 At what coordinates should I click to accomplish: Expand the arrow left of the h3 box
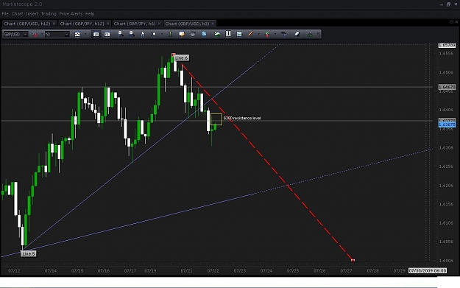click(42, 35)
